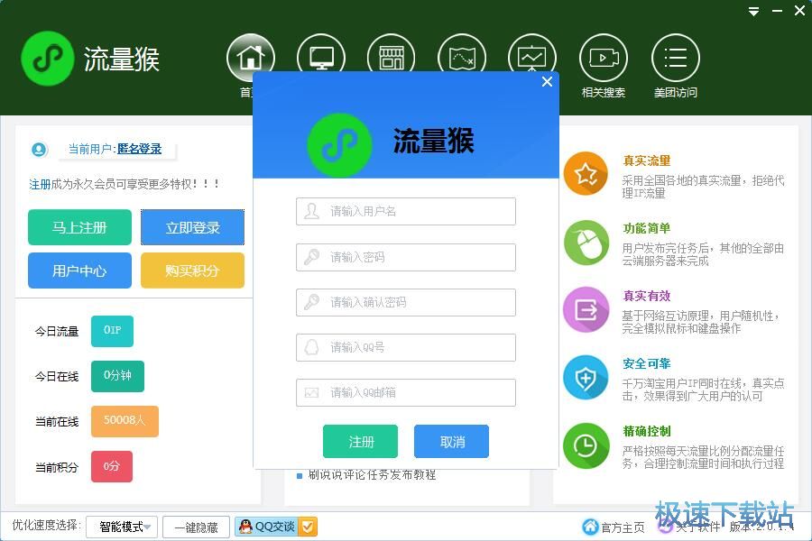
Task: Toggle the orange checkbox beside QQ交谈
Action: click(308, 527)
